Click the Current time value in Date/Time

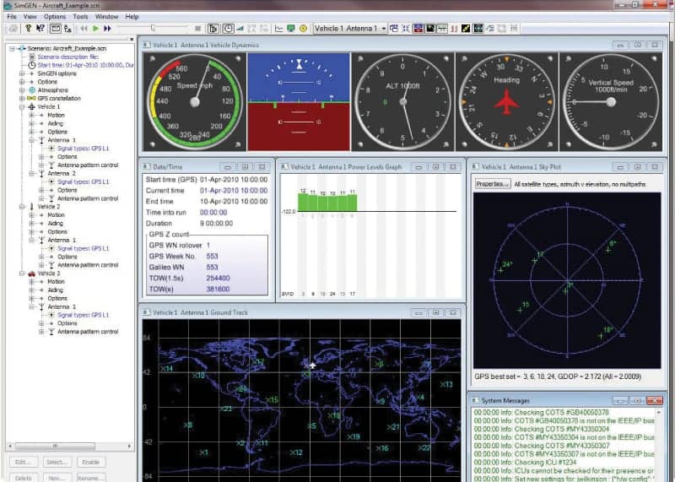[x=234, y=191]
